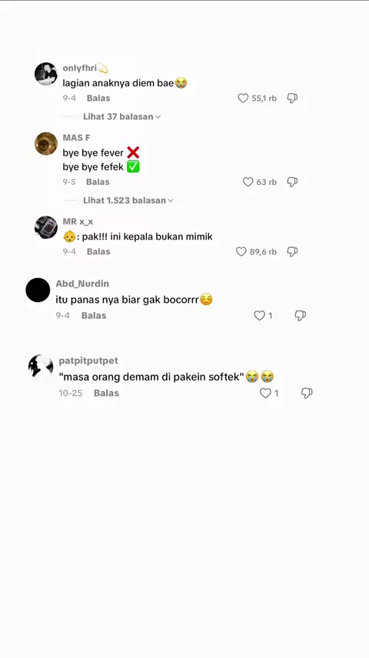Dislike patpitputpet's comment
The width and height of the screenshot is (369, 658).
pos(307,393)
